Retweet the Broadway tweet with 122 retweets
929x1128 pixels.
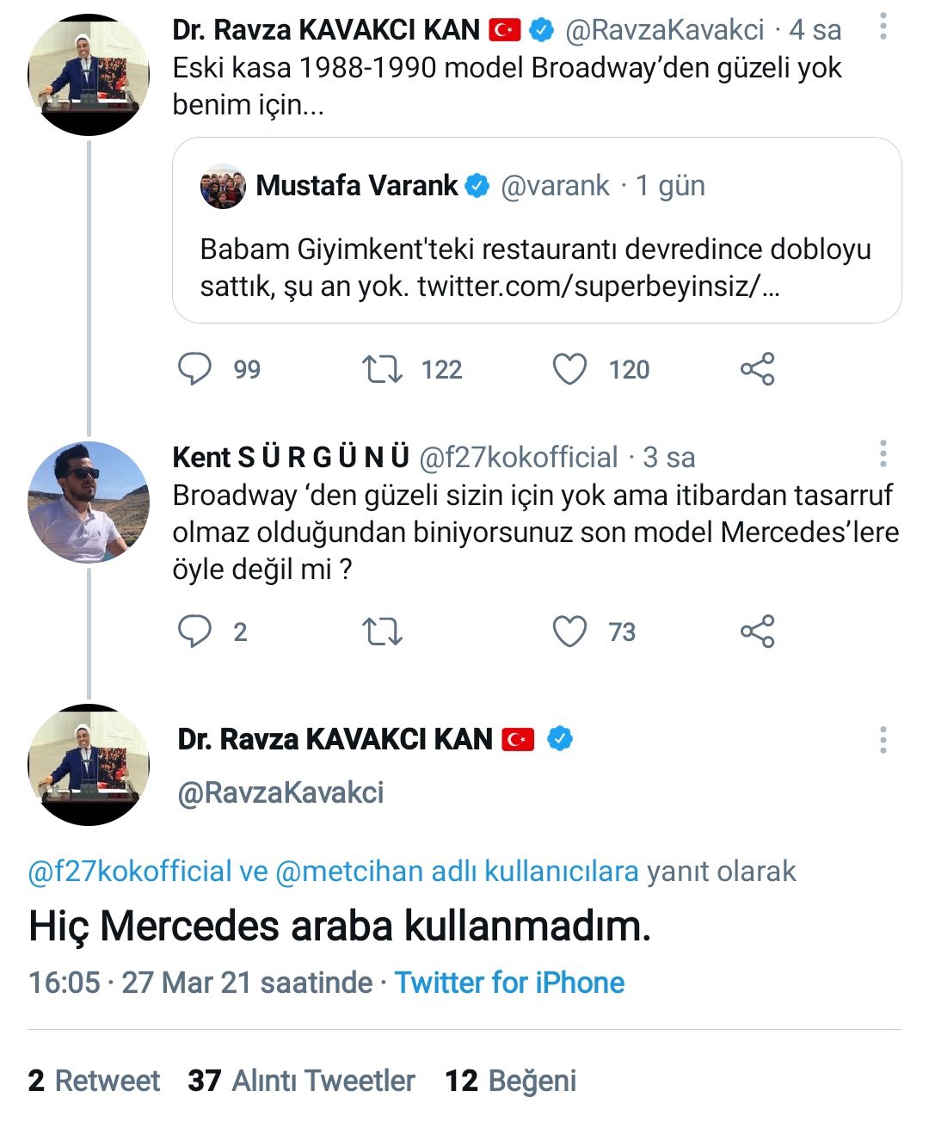[382, 369]
